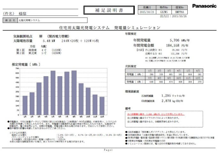Click the XMPP8A proposal number
Screen dimensions: 218x153
click(x=179, y=12)
